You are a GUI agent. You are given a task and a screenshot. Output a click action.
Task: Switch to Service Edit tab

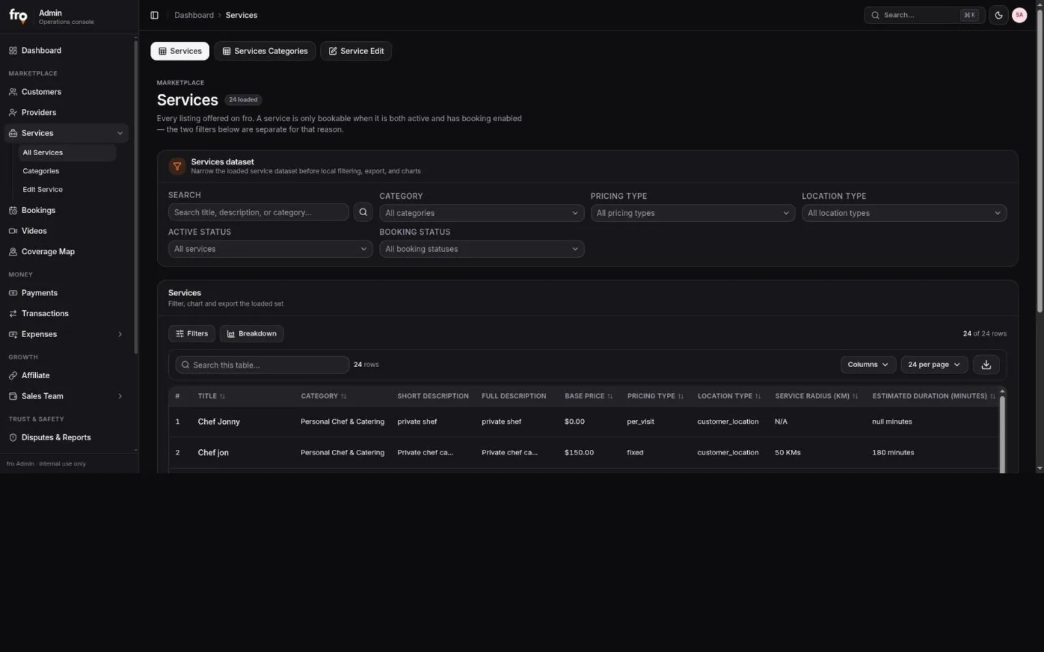356,51
